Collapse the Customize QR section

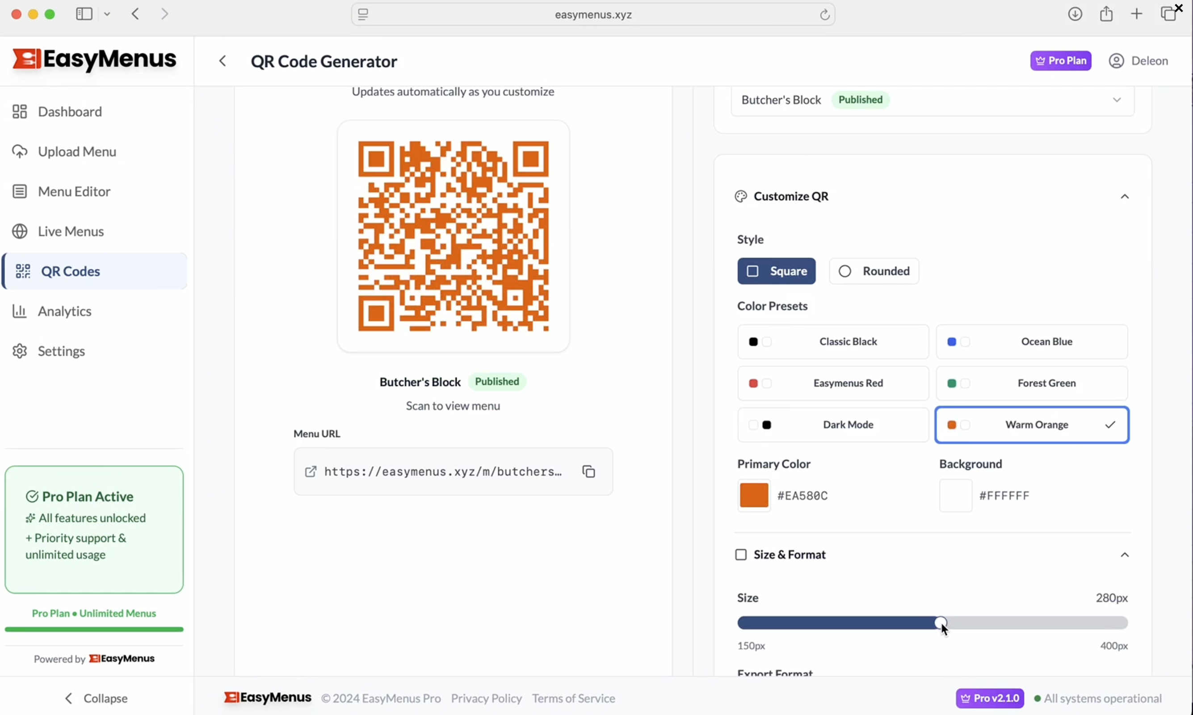pyautogui.click(x=1124, y=197)
